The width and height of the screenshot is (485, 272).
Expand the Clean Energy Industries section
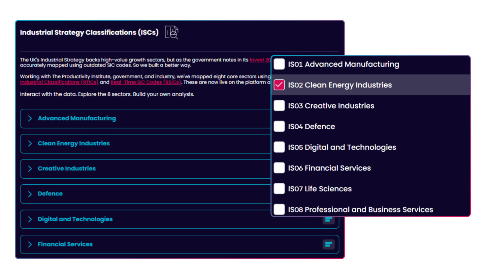tap(74, 143)
